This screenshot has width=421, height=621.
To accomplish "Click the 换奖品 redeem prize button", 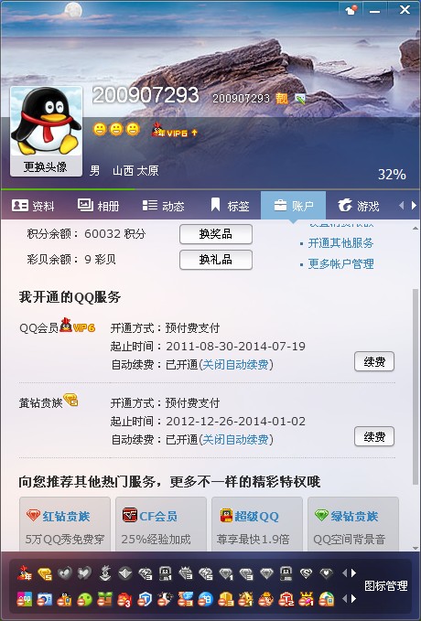I will point(216,234).
